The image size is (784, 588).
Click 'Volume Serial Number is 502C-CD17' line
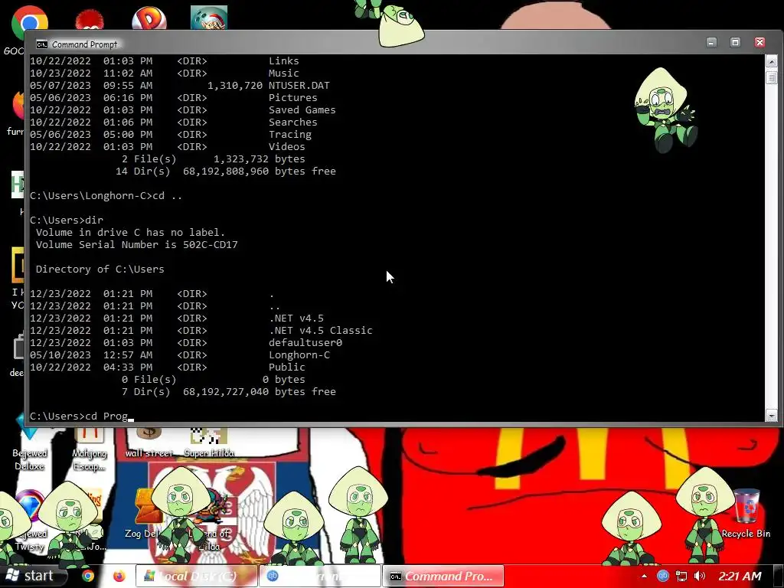point(136,244)
